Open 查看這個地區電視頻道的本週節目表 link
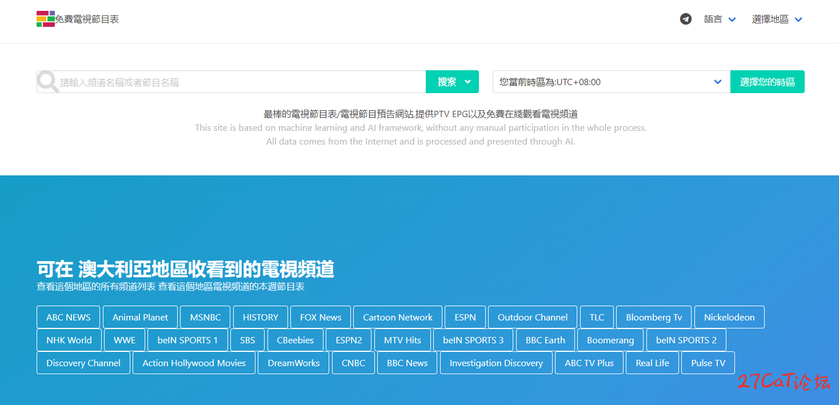The width and height of the screenshot is (839, 405). coord(231,287)
